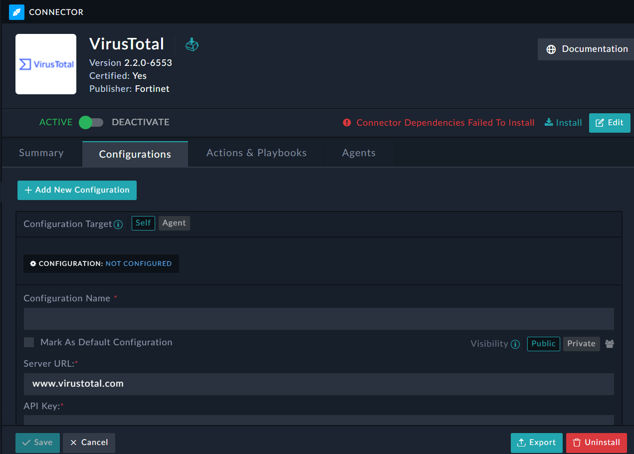
Task: Click the Publisher: Fortinet text
Action: [129, 89]
